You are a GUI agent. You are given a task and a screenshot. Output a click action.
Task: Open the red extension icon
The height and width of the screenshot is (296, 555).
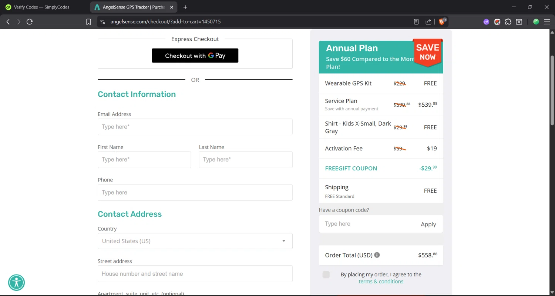click(x=497, y=22)
